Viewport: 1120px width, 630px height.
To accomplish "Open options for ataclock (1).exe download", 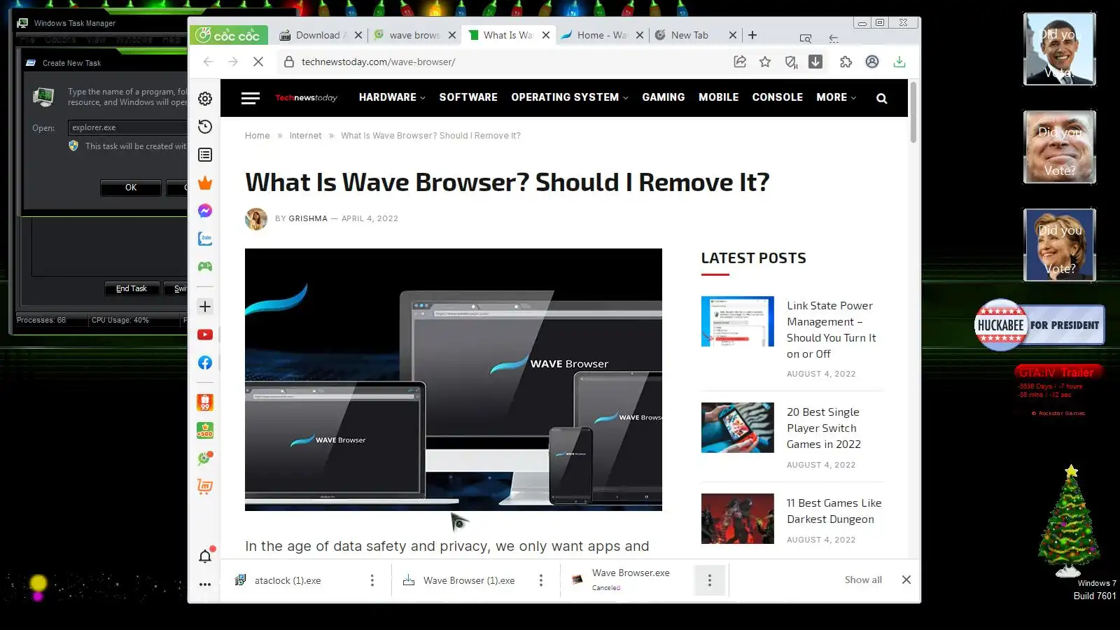I will [x=372, y=580].
